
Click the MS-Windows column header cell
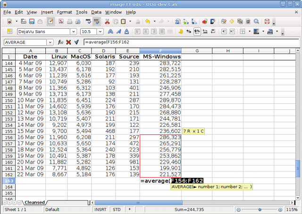tap(160, 57)
